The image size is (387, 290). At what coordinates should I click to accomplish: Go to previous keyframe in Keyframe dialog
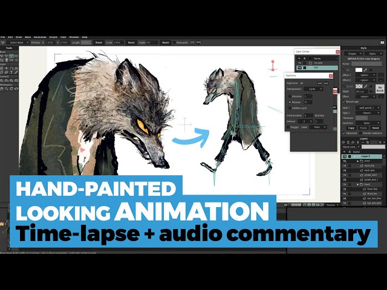tap(320, 83)
